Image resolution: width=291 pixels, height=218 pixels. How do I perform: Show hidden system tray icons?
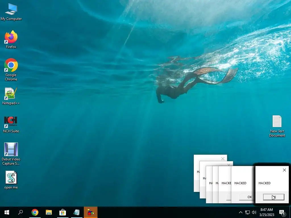pyautogui.click(x=240, y=212)
